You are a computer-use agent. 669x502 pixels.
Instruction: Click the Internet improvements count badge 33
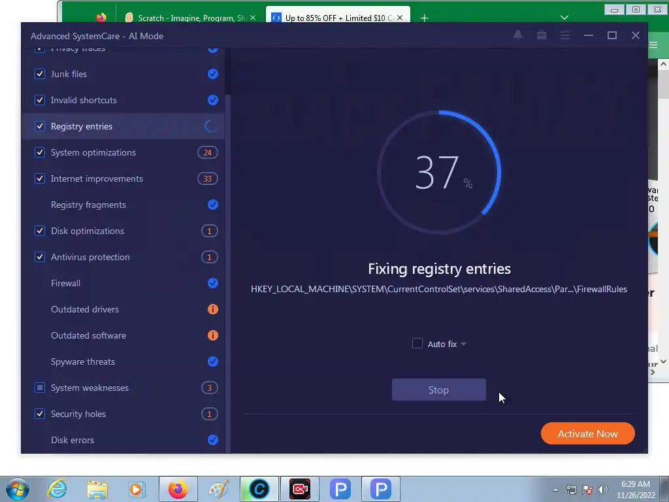(207, 178)
